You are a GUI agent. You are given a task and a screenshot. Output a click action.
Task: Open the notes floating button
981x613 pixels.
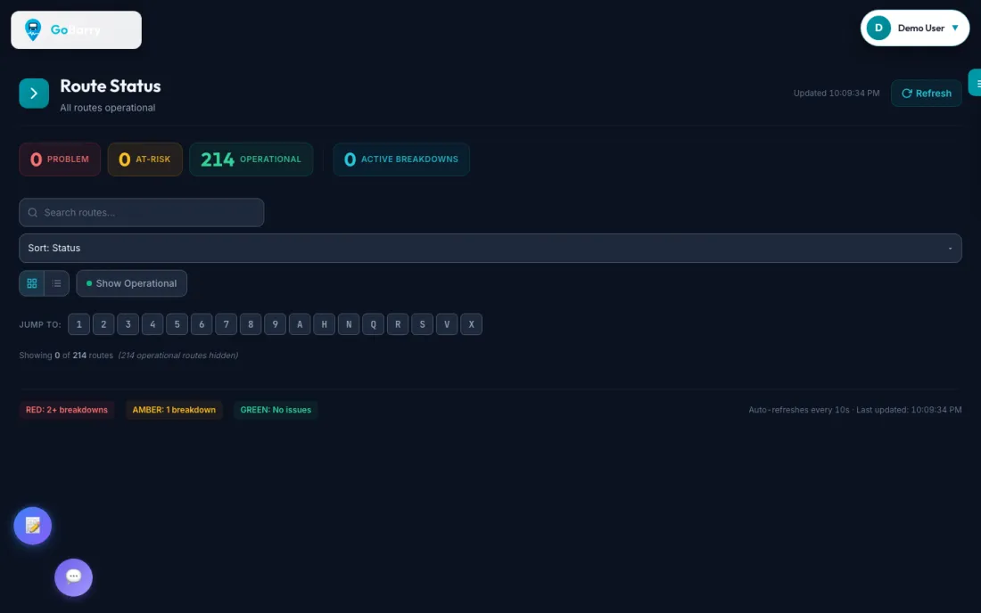click(x=32, y=526)
